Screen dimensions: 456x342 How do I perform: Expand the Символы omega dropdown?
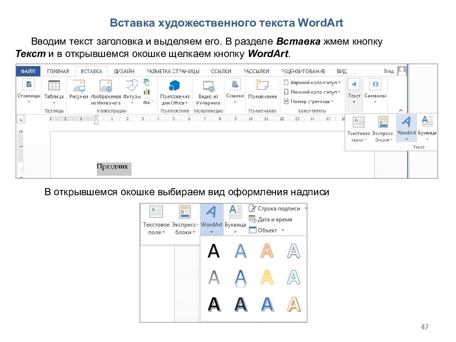(x=375, y=91)
